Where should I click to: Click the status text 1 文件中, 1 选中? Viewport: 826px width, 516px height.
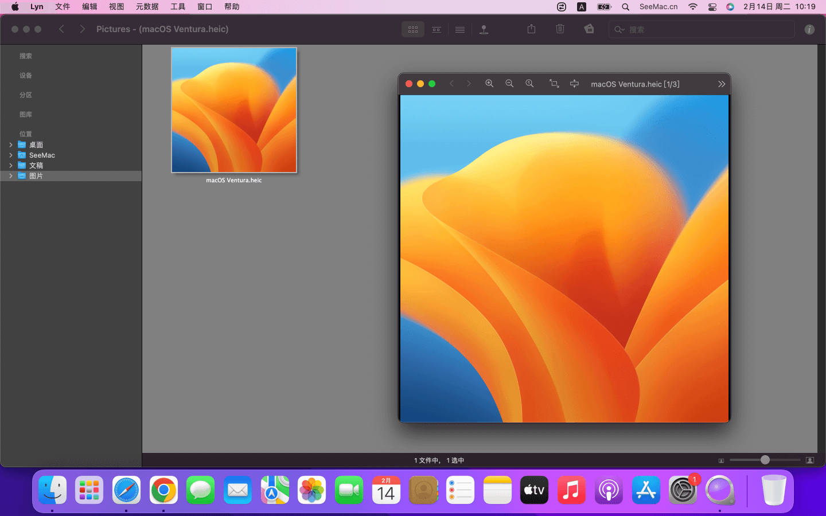[x=439, y=460]
